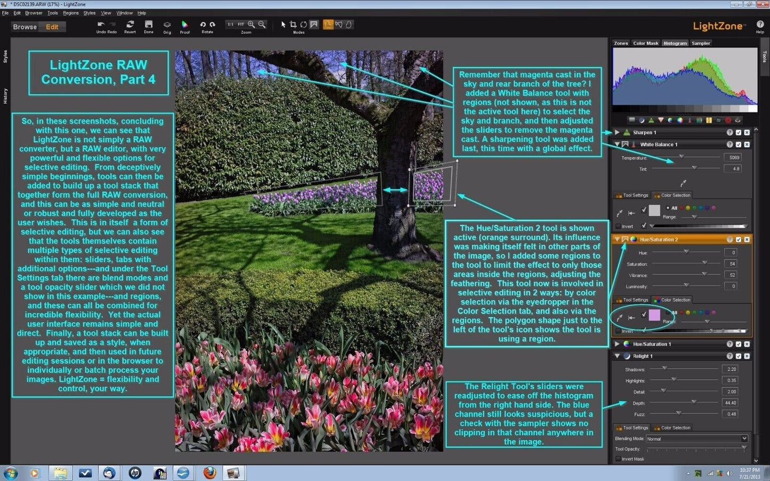Expand the Hue/Saturation 1 tool

(x=617, y=344)
